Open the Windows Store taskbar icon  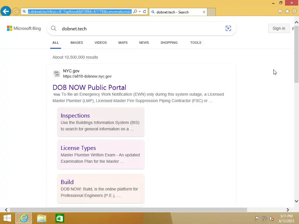(x=60, y=218)
